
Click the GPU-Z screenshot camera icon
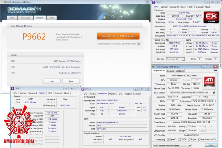coord(215,70)
